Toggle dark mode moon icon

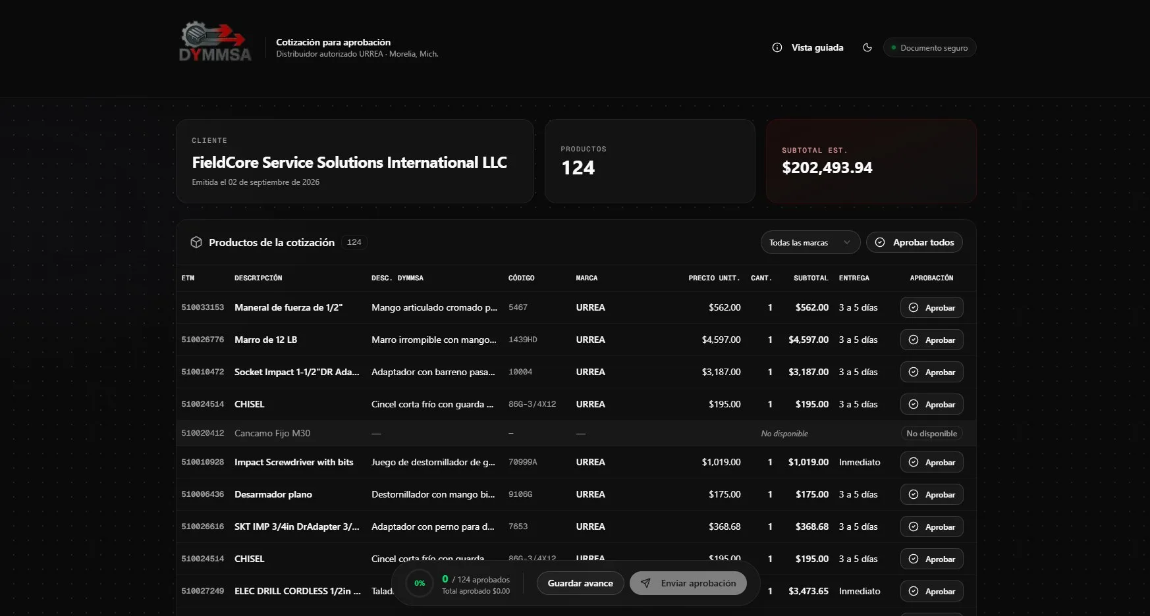867,47
